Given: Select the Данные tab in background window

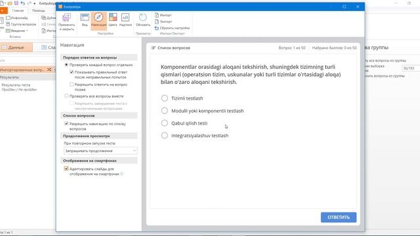Looking at the screenshot, I should click(x=16, y=47).
